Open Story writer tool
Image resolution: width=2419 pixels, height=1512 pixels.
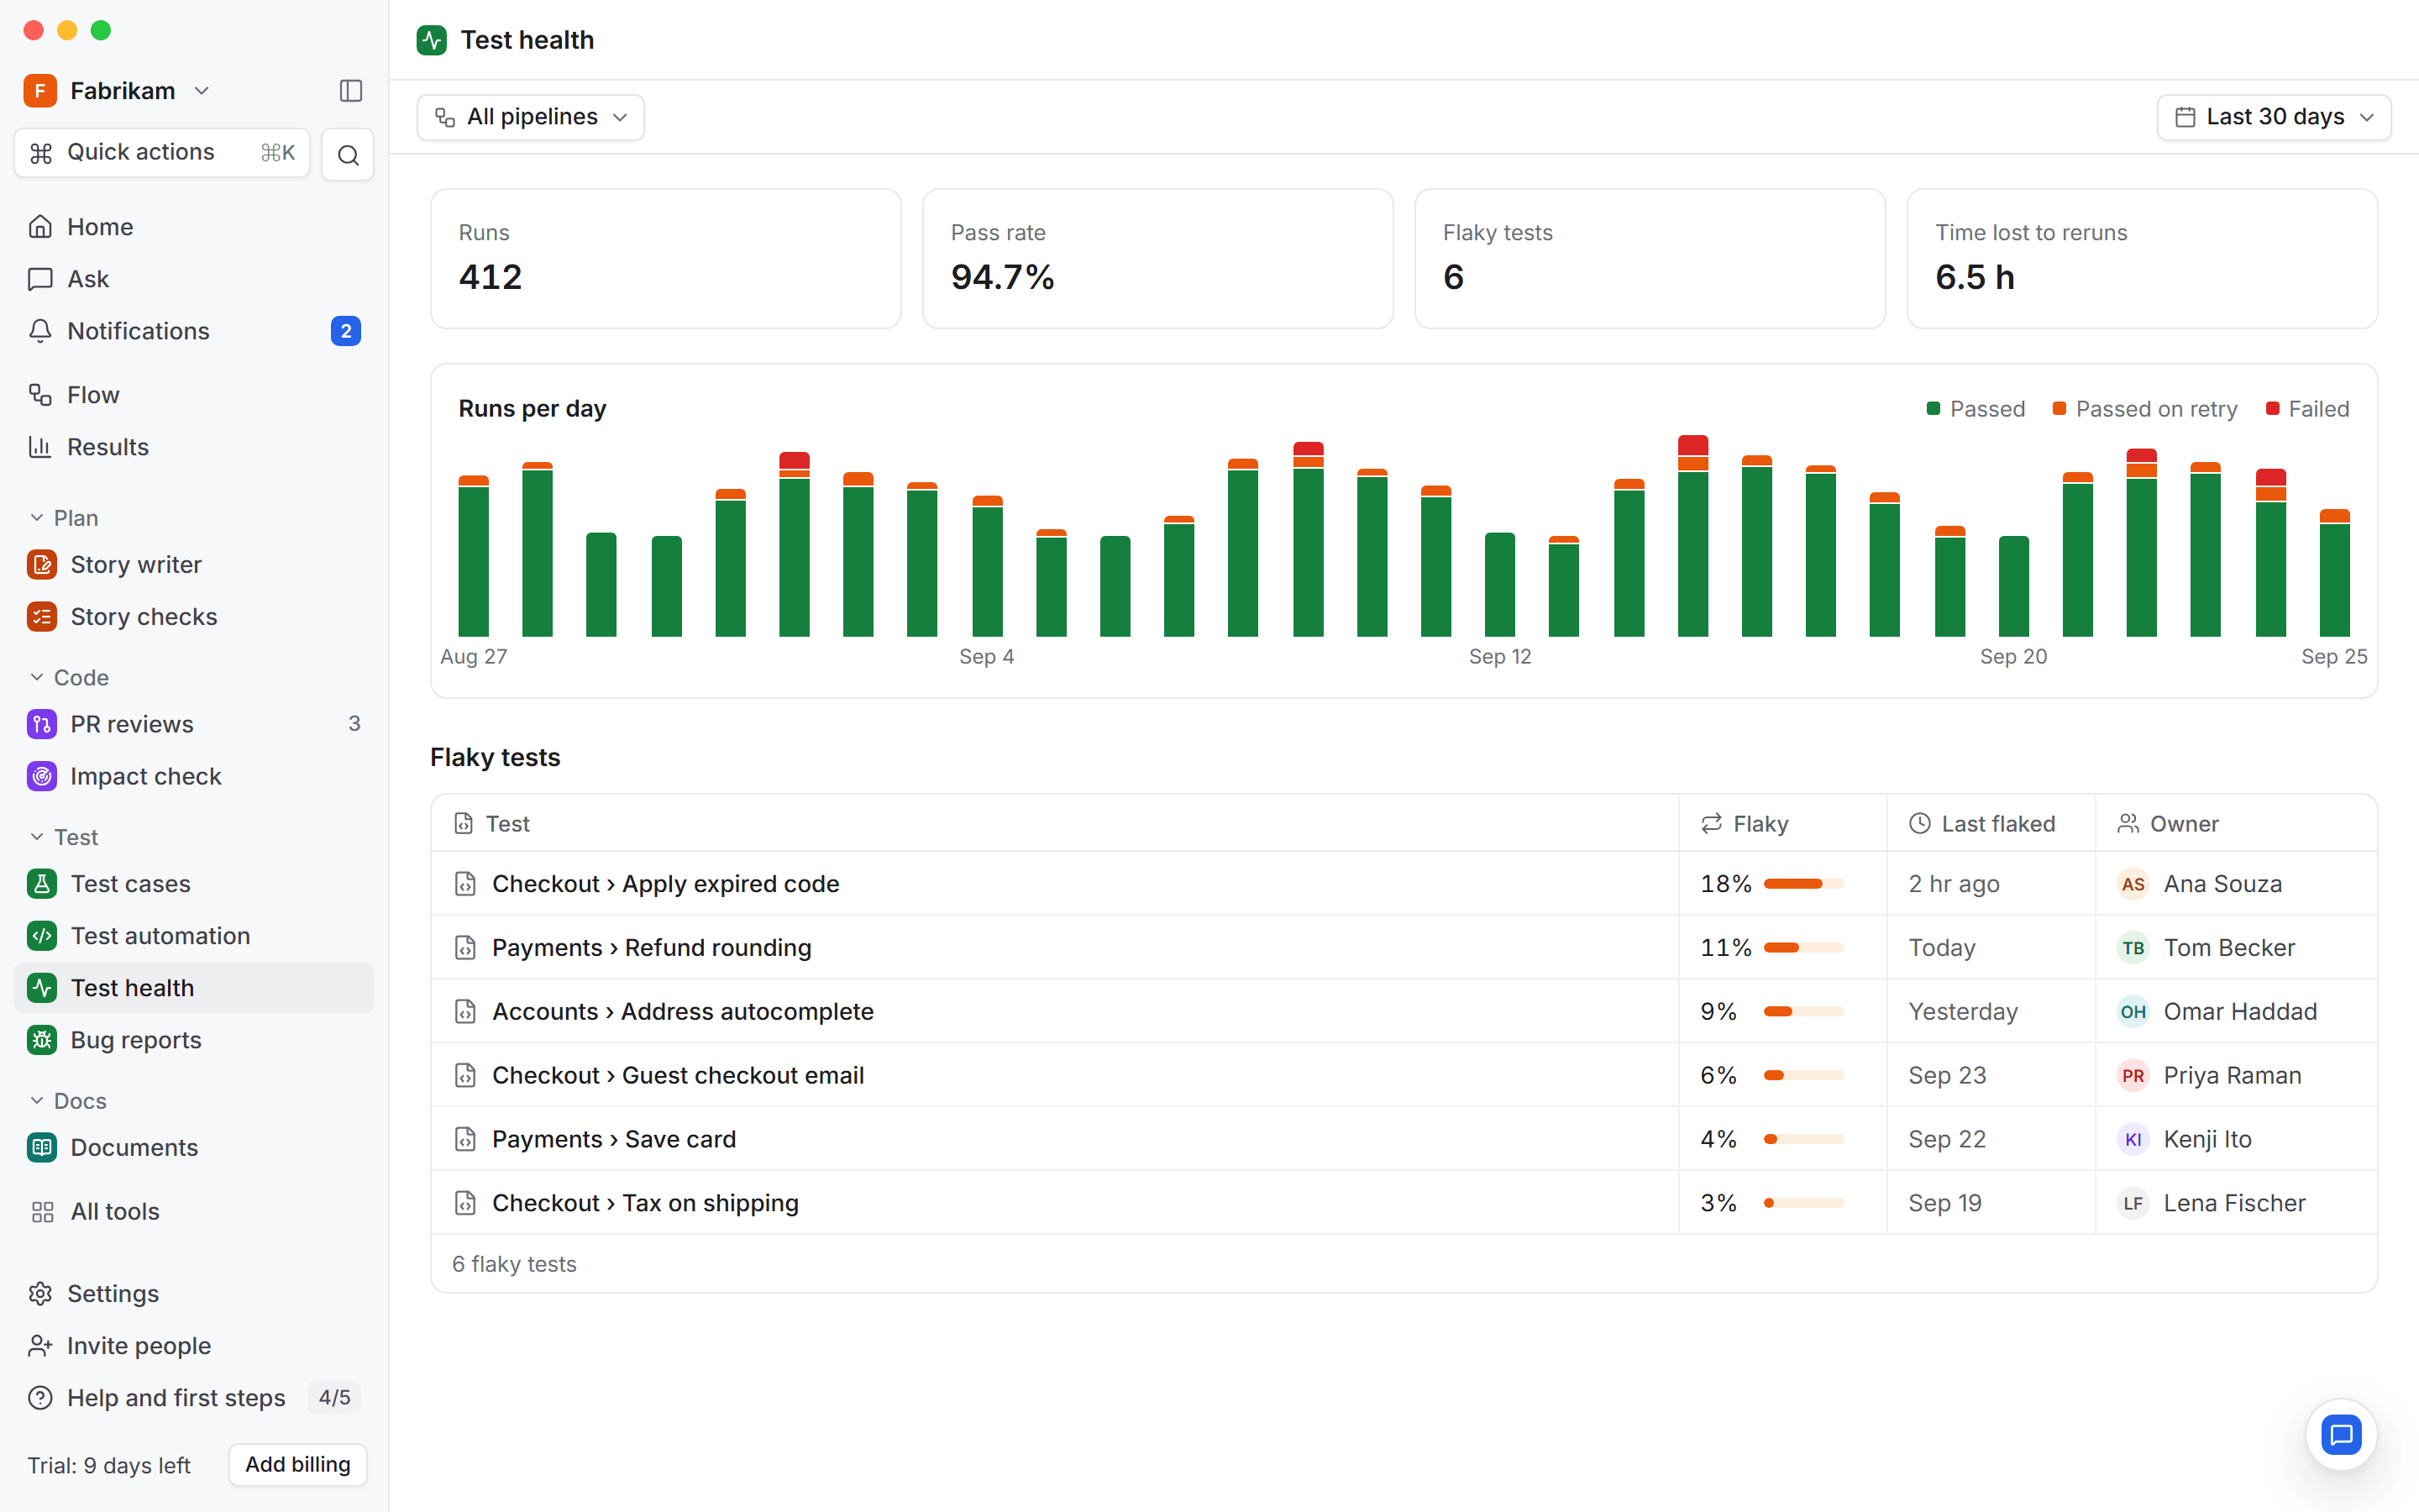click(194, 565)
